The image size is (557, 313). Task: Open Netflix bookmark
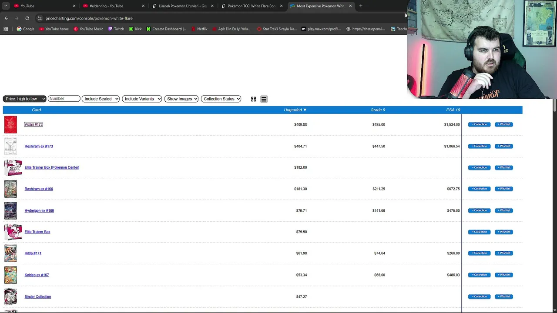(x=199, y=29)
